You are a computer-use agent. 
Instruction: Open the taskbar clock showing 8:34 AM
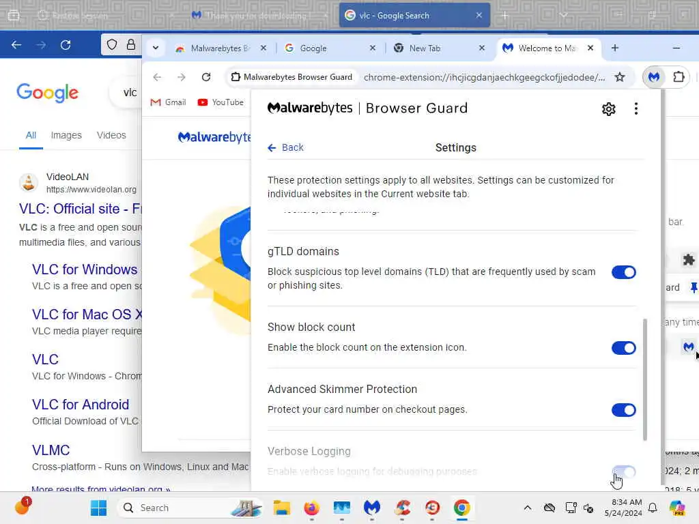(x=623, y=508)
